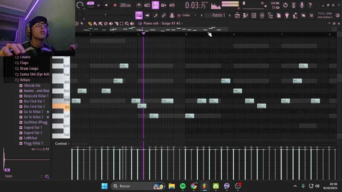Click the tag search magnifier icon
Screen dimensions: 342x192
coord(47,176)
